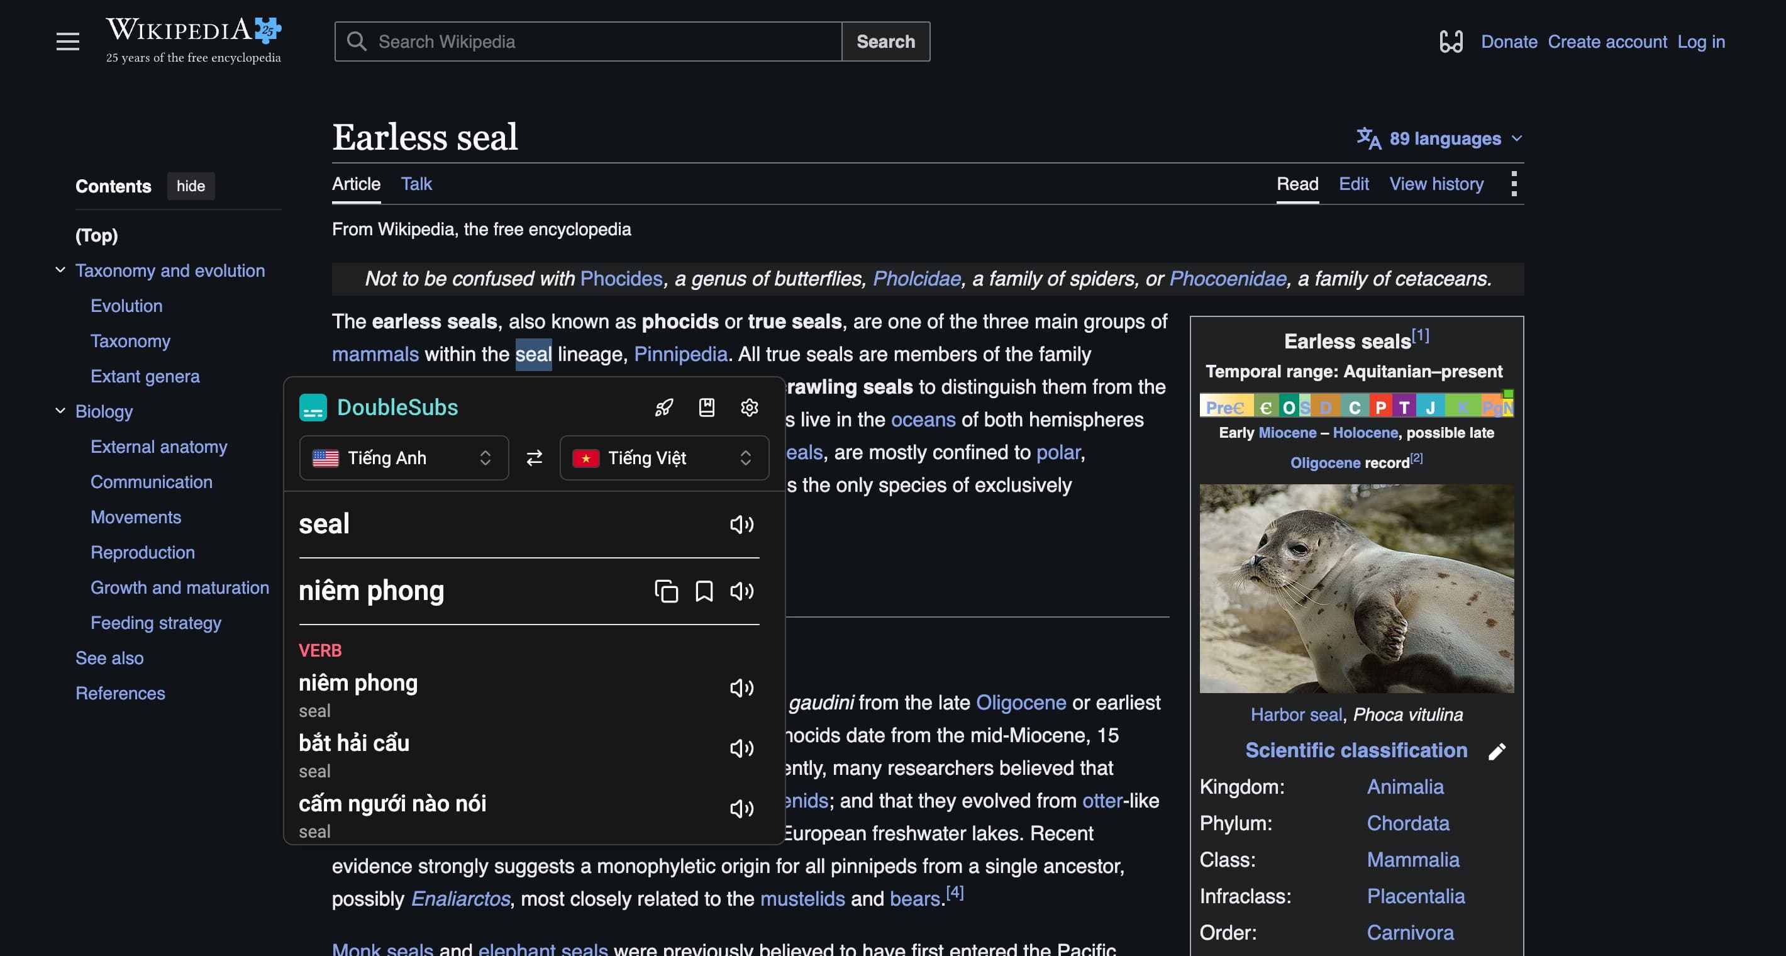Click the Log in link
Screen dimensions: 1786x956
pyautogui.click(x=1700, y=42)
